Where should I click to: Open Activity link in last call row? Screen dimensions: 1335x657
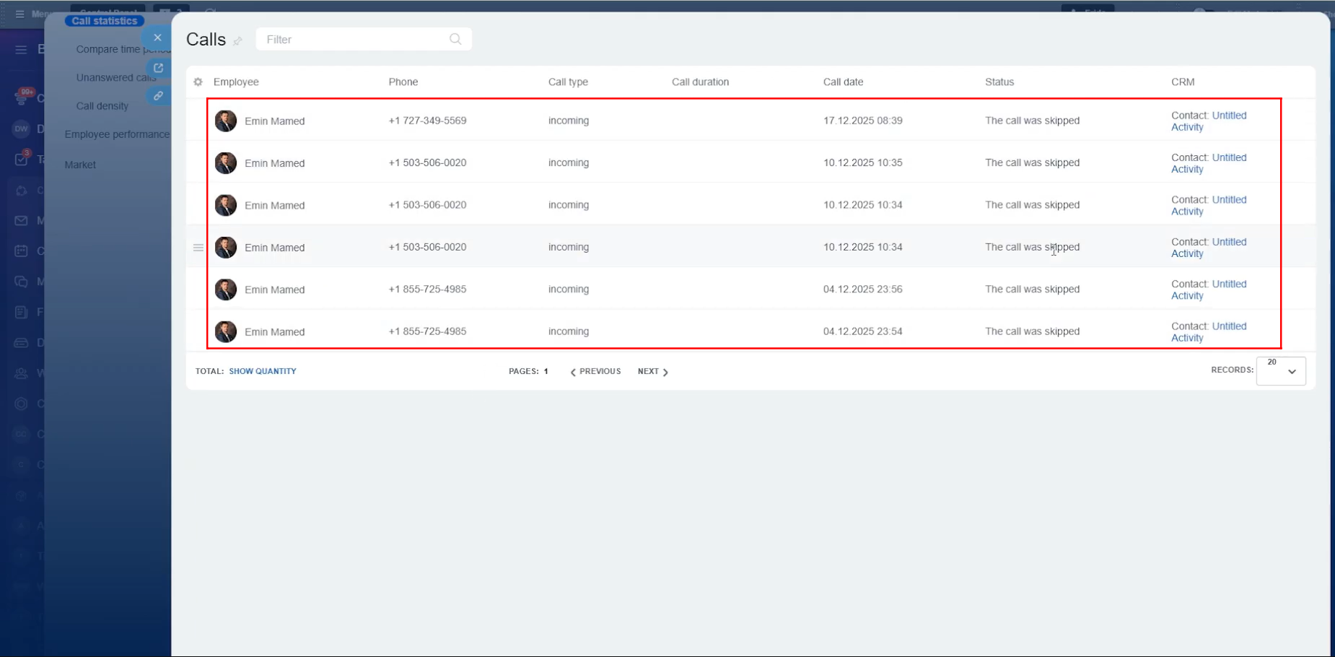click(x=1187, y=338)
